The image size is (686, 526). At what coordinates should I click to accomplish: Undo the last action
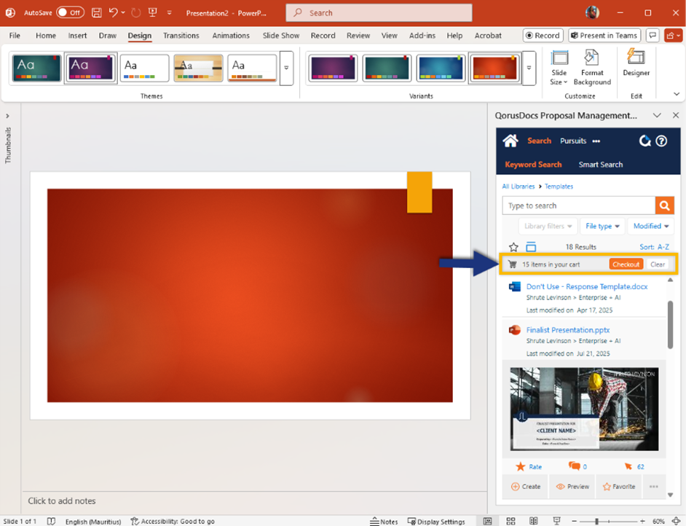(113, 12)
